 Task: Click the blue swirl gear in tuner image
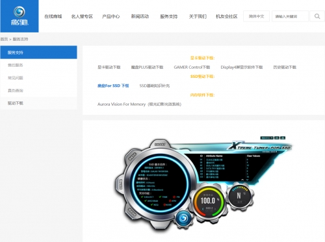point(183,218)
